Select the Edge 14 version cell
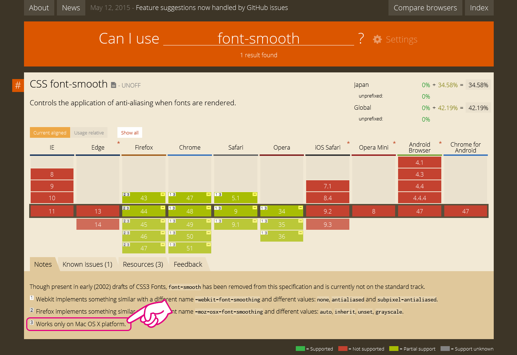The height and width of the screenshot is (355, 517). coord(98,225)
